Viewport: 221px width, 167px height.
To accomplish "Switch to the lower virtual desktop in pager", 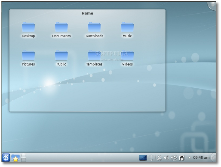I will click(23, 160).
